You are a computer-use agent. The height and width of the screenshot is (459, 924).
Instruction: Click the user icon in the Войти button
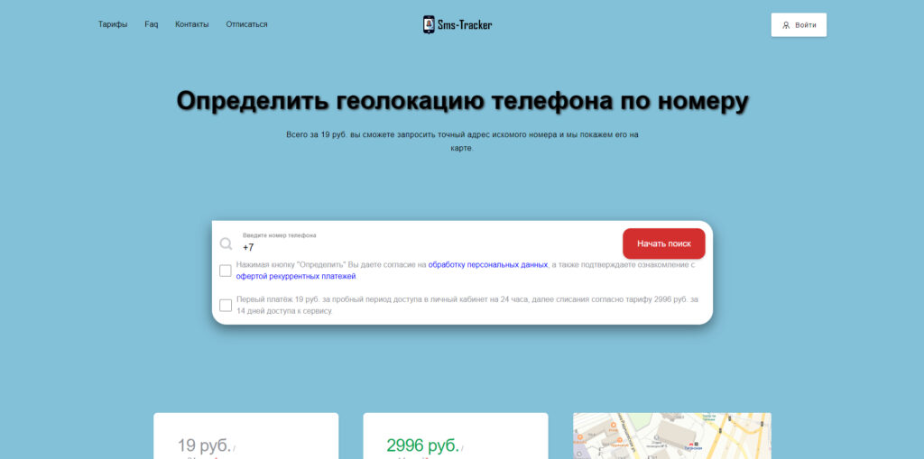click(x=786, y=25)
